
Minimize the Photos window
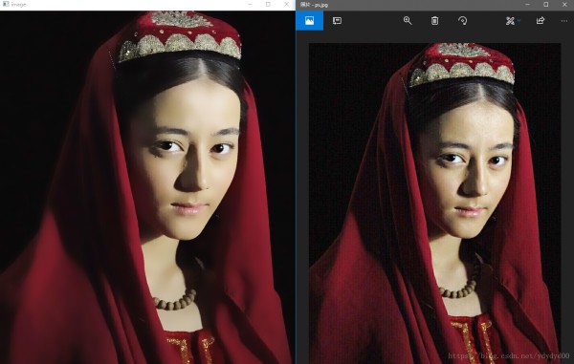[x=527, y=5]
